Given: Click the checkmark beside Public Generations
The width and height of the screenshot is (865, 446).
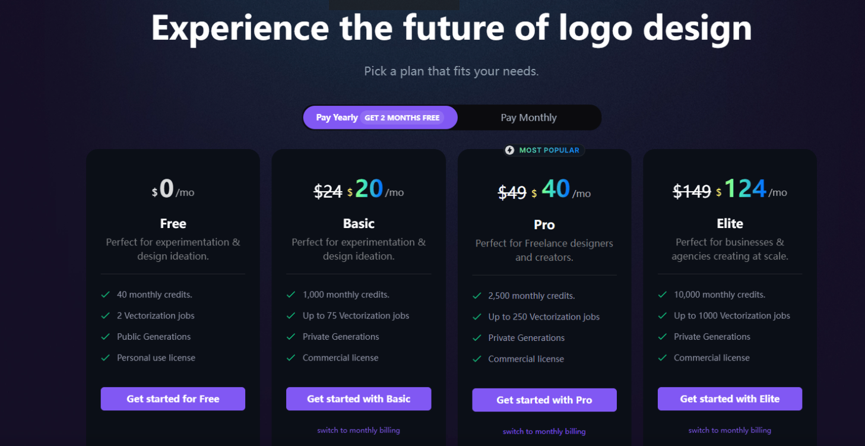Looking at the screenshot, I should [x=105, y=336].
